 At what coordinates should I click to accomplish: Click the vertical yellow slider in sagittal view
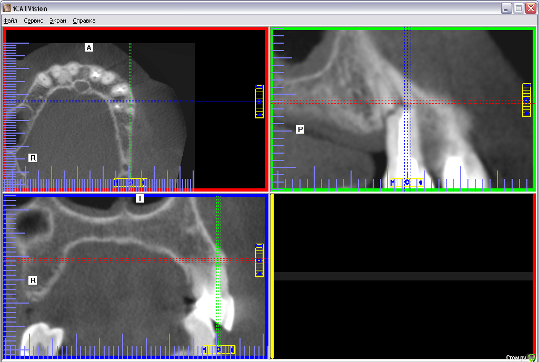tap(526, 99)
